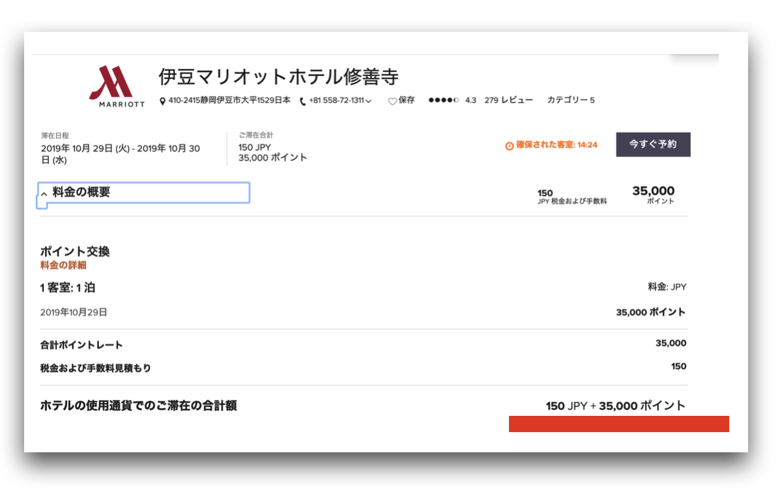The height and width of the screenshot is (492, 782).
Task: Click the map pin address icon
Action: click(x=162, y=101)
